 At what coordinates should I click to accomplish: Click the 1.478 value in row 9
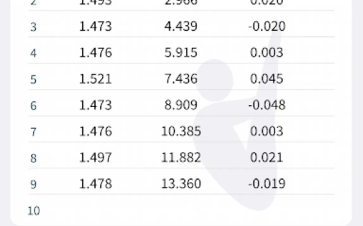95,184
